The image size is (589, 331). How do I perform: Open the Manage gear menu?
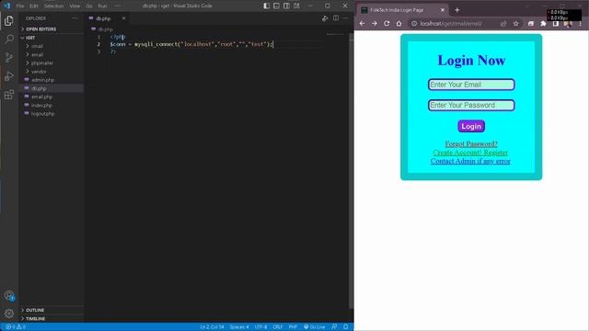[x=9, y=314]
